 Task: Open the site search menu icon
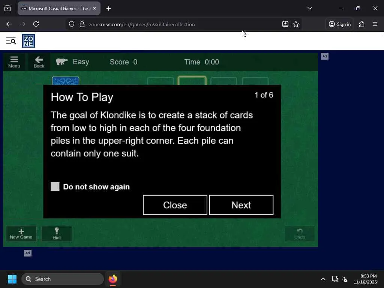[11, 41]
